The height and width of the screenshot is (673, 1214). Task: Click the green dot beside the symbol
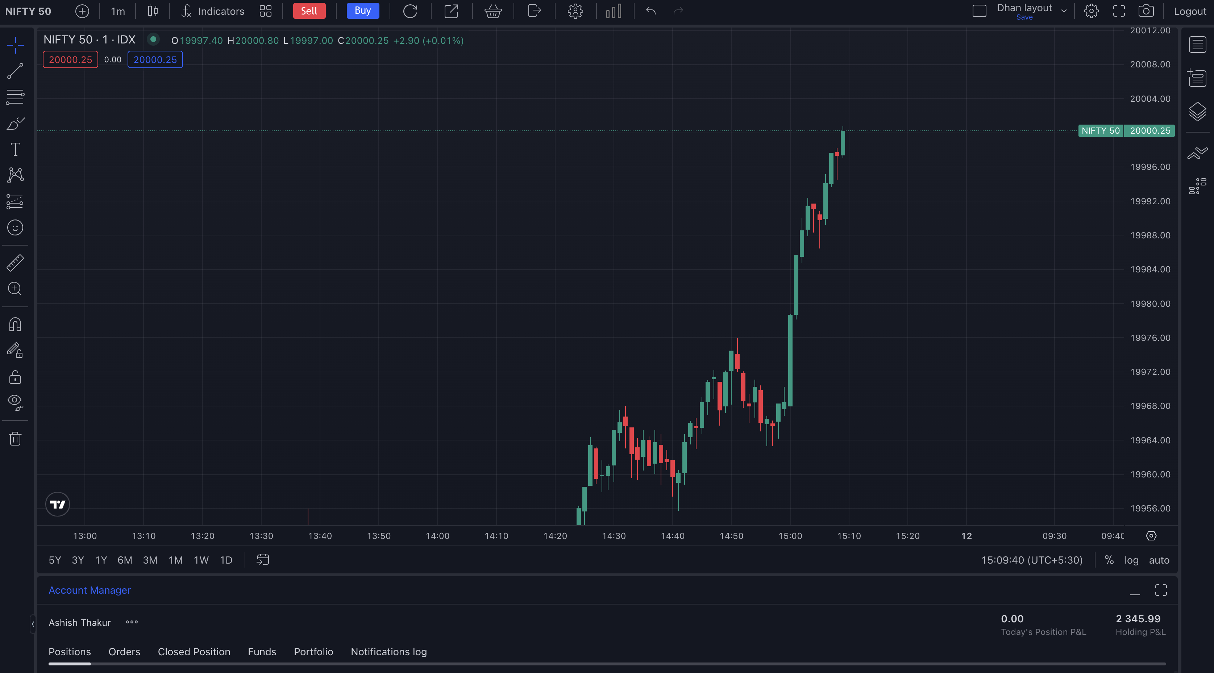coord(153,39)
